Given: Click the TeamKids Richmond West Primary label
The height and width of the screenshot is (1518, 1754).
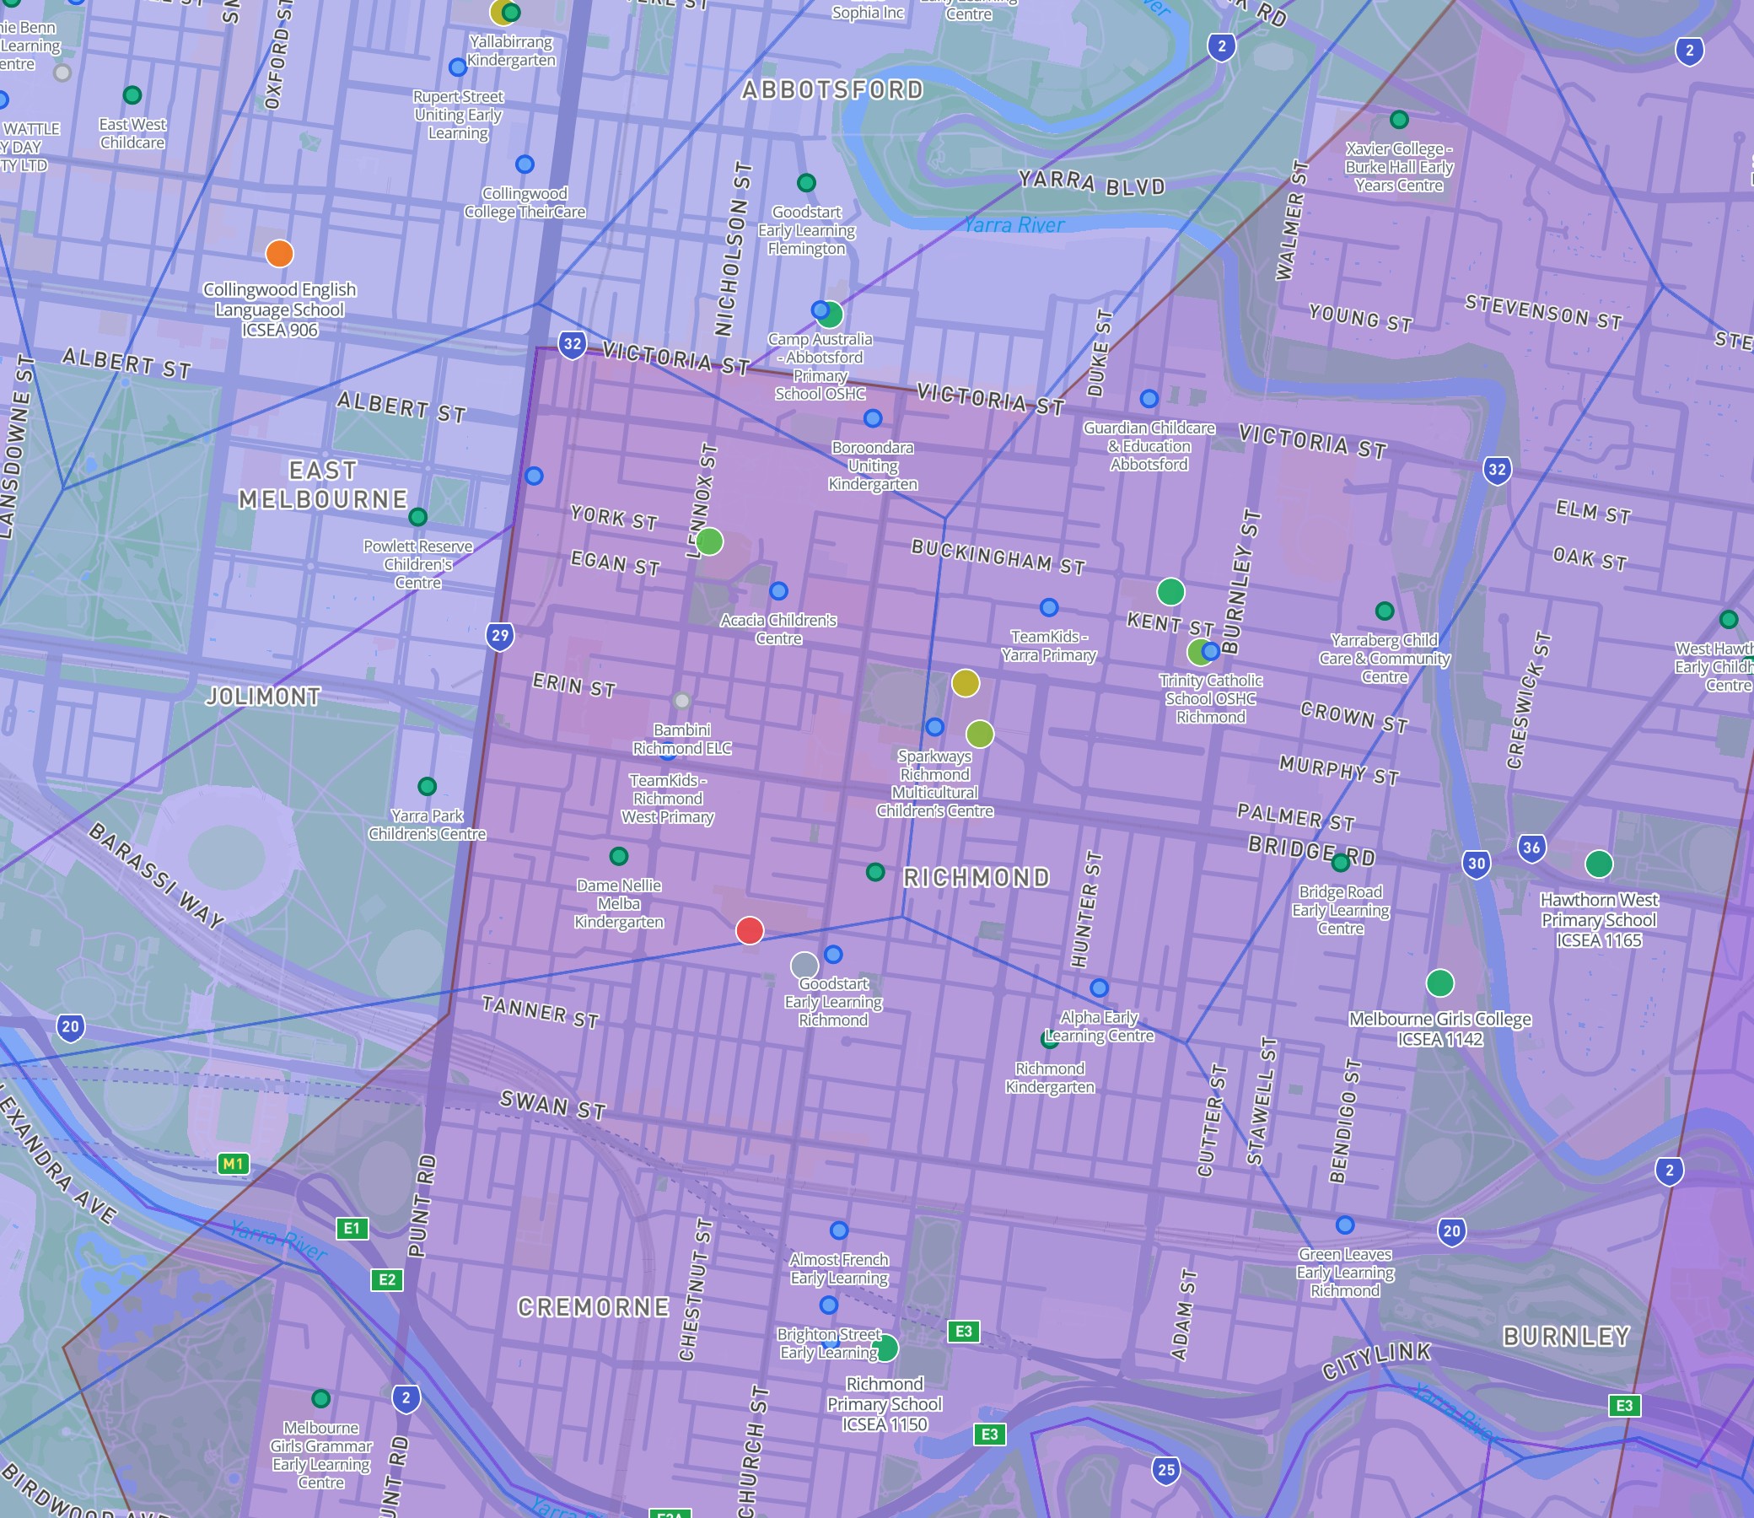Looking at the screenshot, I should (x=667, y=798).
